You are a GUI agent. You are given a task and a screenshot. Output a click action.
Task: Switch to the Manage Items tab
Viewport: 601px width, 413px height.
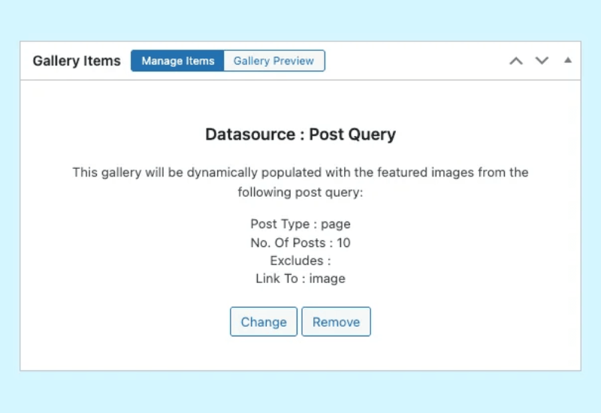[177, 61]
